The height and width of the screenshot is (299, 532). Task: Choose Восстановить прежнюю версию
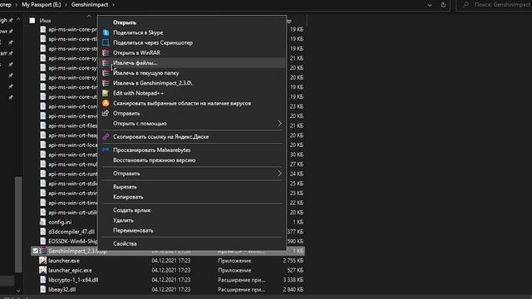(155, 160)
